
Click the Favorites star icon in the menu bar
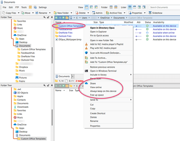tap(30, 7)
